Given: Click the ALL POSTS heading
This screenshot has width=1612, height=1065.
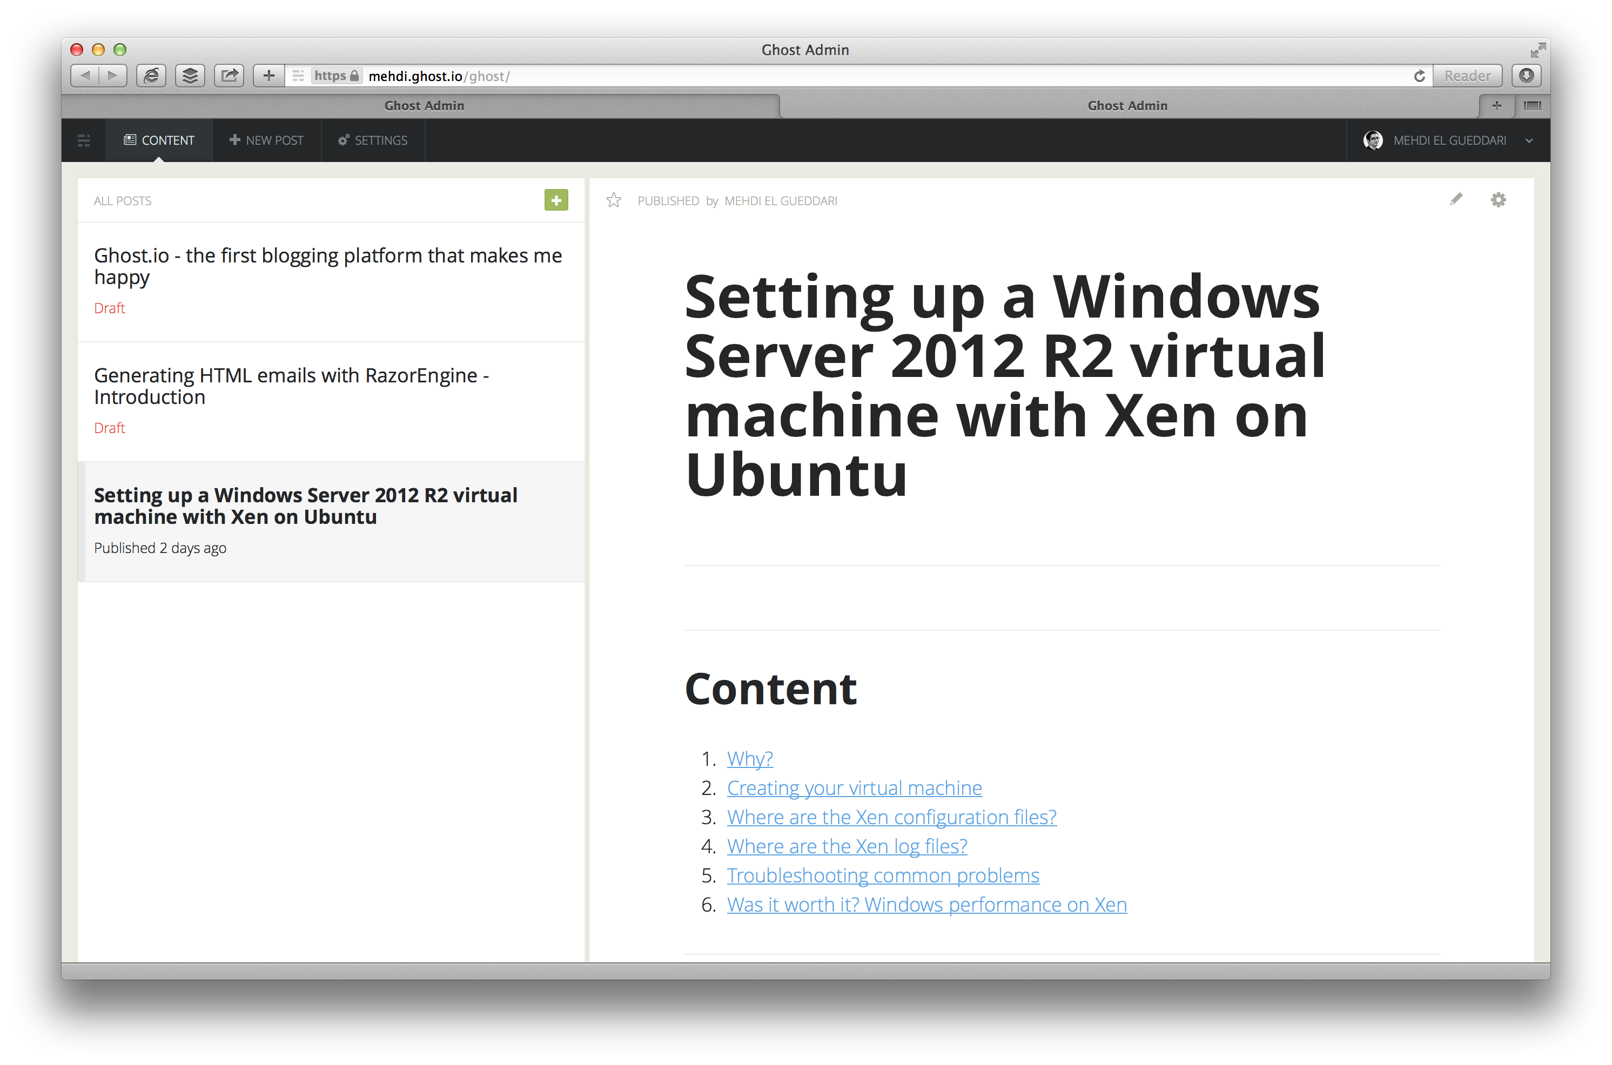Looking at the screenshot, I should [x=122, y=201].
